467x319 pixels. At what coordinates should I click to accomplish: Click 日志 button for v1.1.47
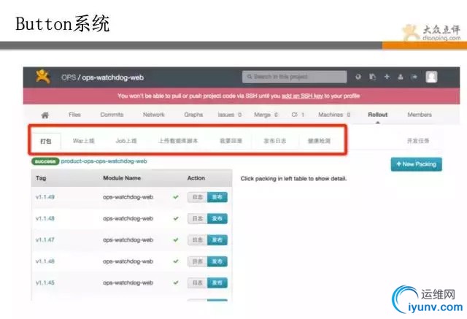(198, 240)
